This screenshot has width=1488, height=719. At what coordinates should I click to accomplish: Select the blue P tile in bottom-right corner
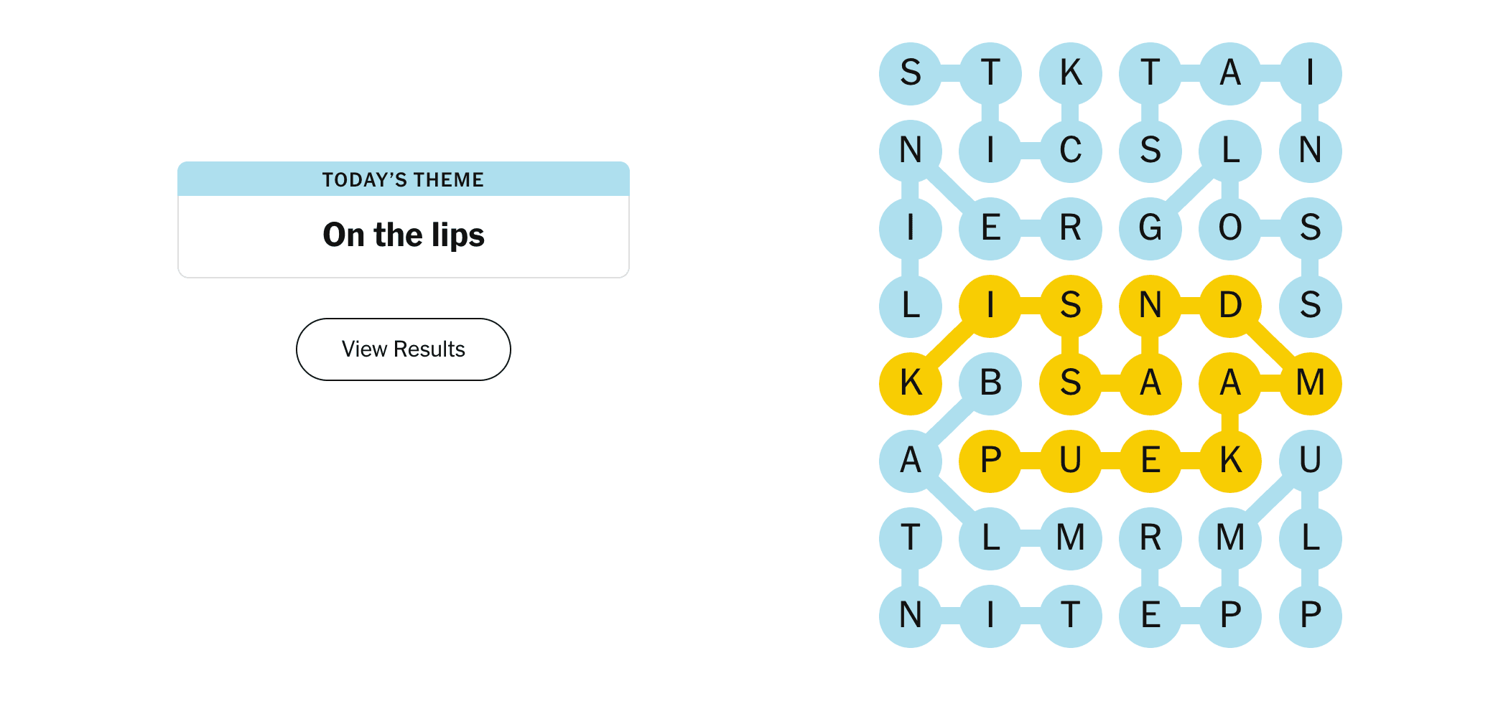point(1311,616)
